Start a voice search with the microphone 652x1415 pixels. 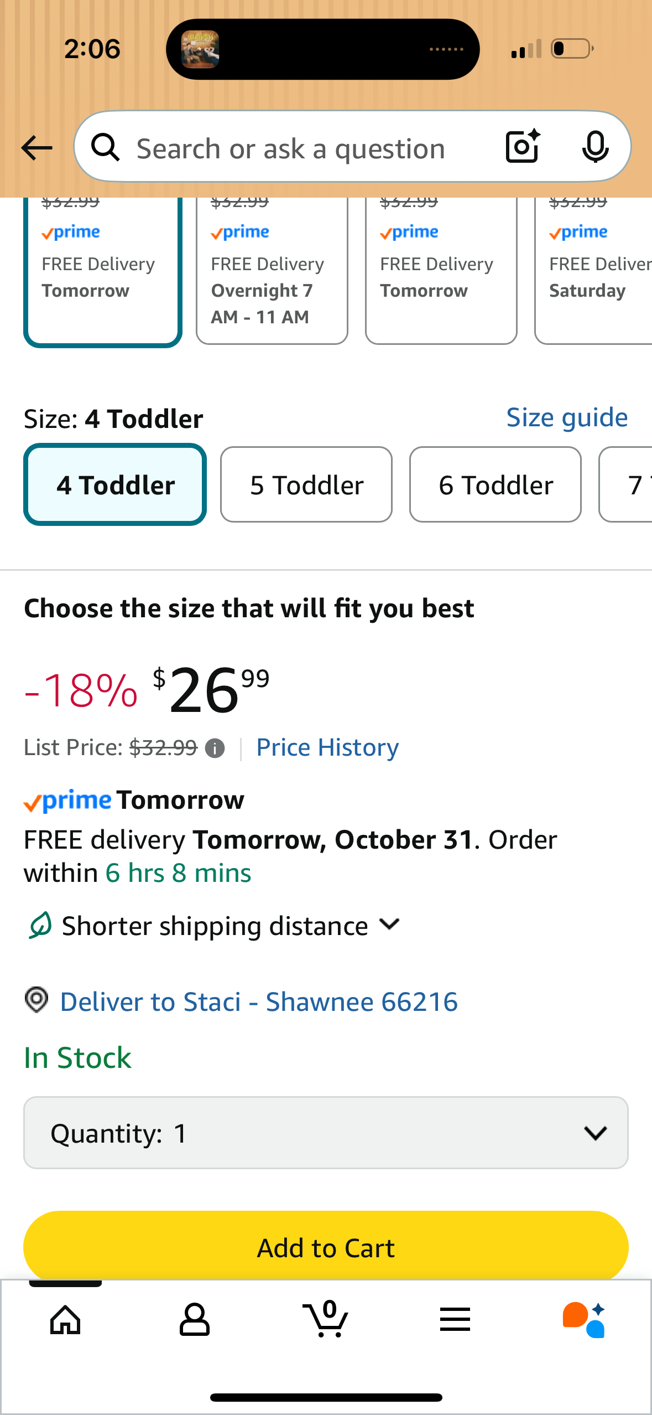coord(595,147)
